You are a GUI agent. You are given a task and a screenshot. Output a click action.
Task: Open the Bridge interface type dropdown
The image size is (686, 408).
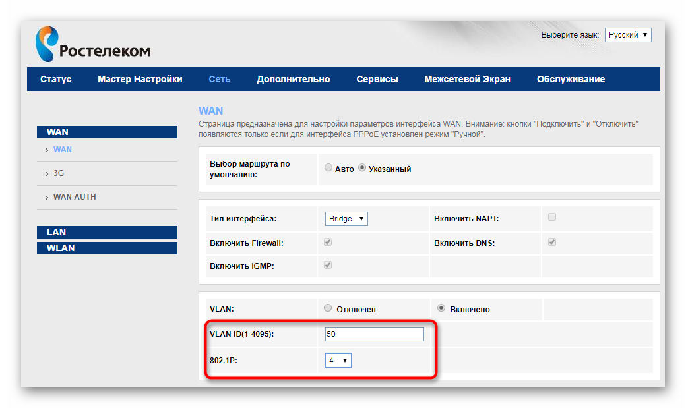(346, 219)
